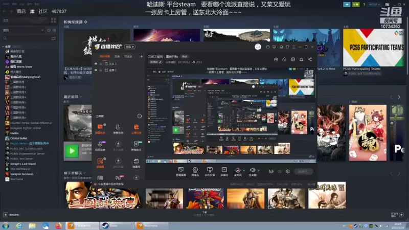This screenshot has width=409, height=230.
Task: Click the record video icon
Action: click(271, 171)
